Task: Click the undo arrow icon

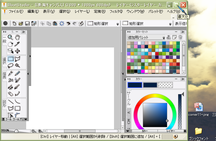Action: click(68, 23)
